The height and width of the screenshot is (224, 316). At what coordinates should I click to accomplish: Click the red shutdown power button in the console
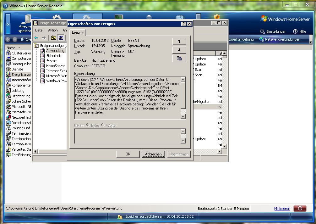[x=300, y=209]
